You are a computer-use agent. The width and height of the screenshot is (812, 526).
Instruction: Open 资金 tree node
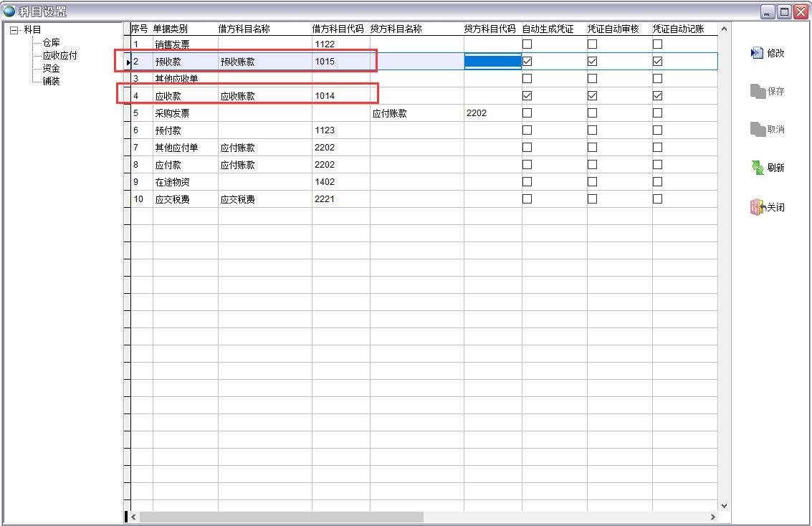click(x=51, y=69)
